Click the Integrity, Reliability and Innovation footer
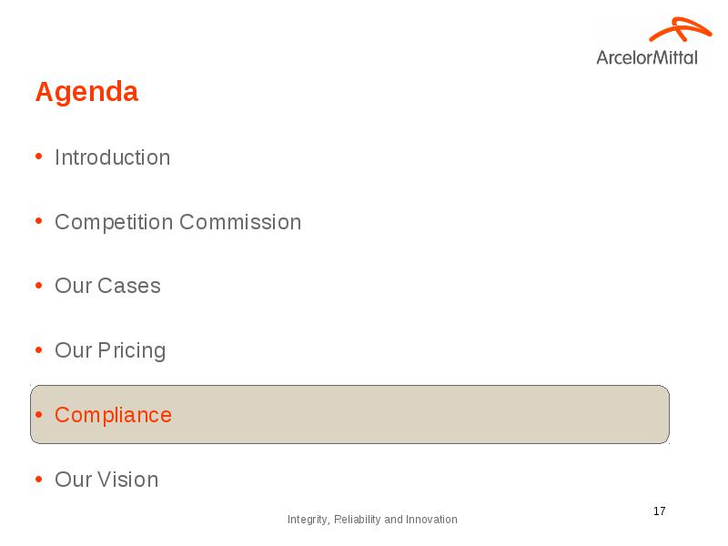The height and width of the screenshot is (546, 728). [372, 520]
